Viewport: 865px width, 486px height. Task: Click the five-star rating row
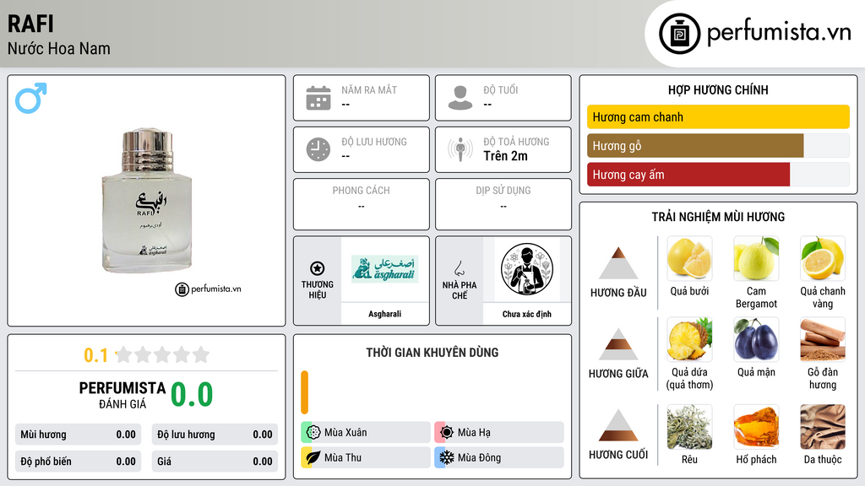pos(163,355)
